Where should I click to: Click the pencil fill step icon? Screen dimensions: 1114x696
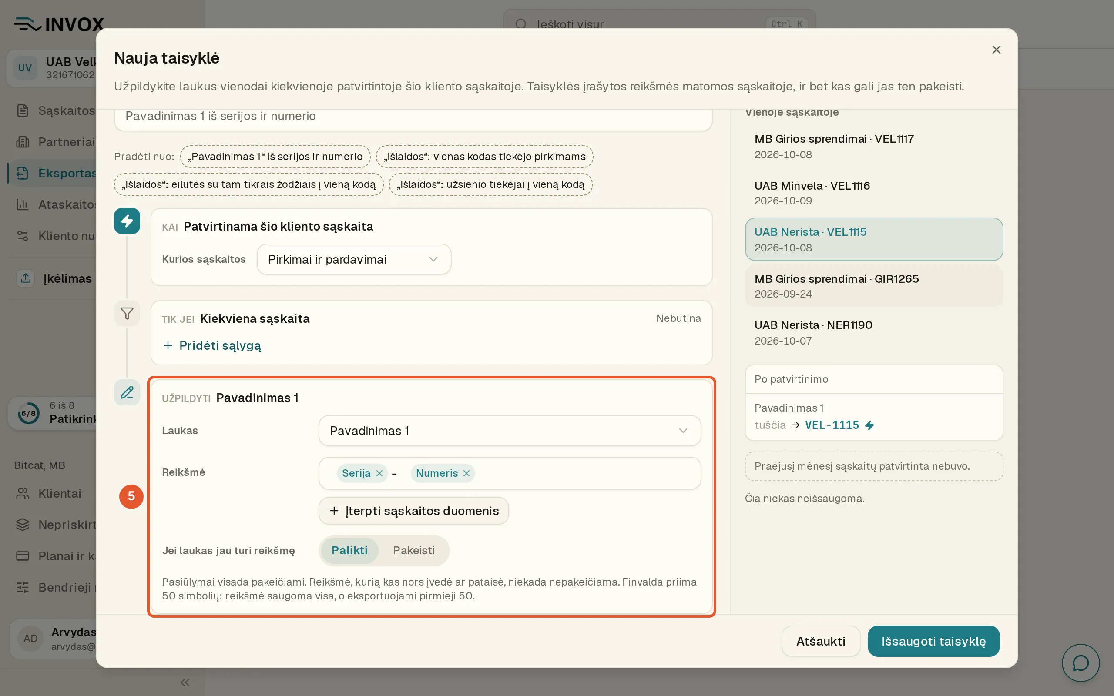click(127, 392)
